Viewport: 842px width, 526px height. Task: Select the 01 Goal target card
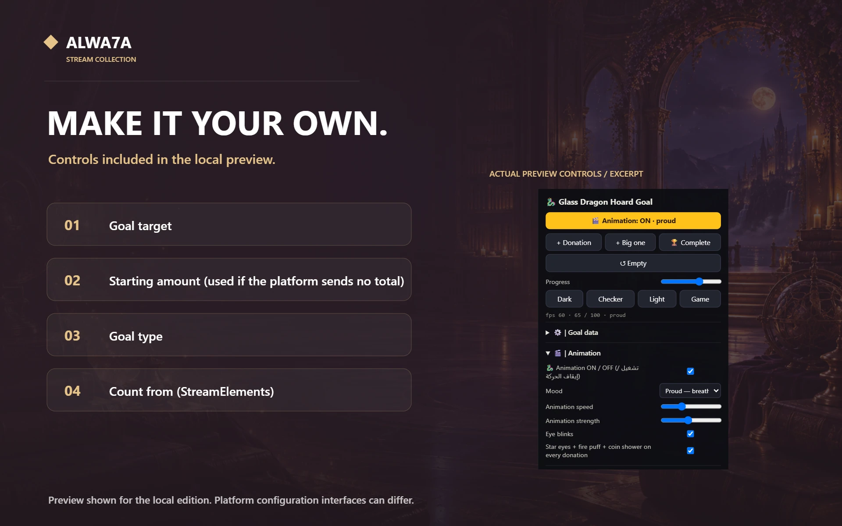coord(229,224)
